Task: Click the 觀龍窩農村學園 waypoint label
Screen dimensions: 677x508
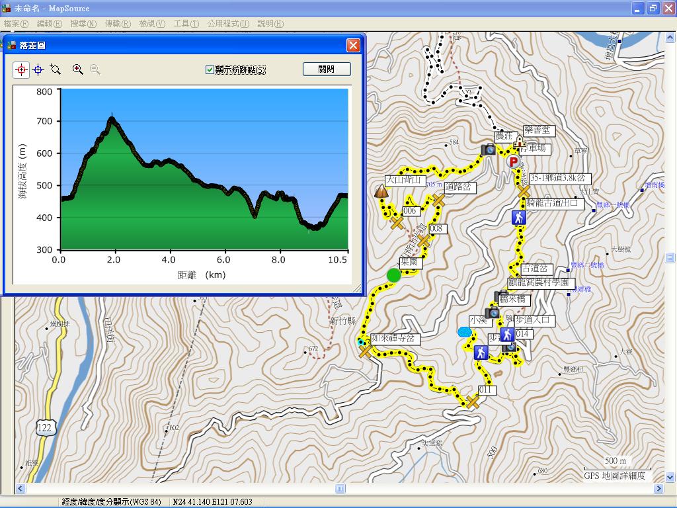Action: tap(541, 282)
